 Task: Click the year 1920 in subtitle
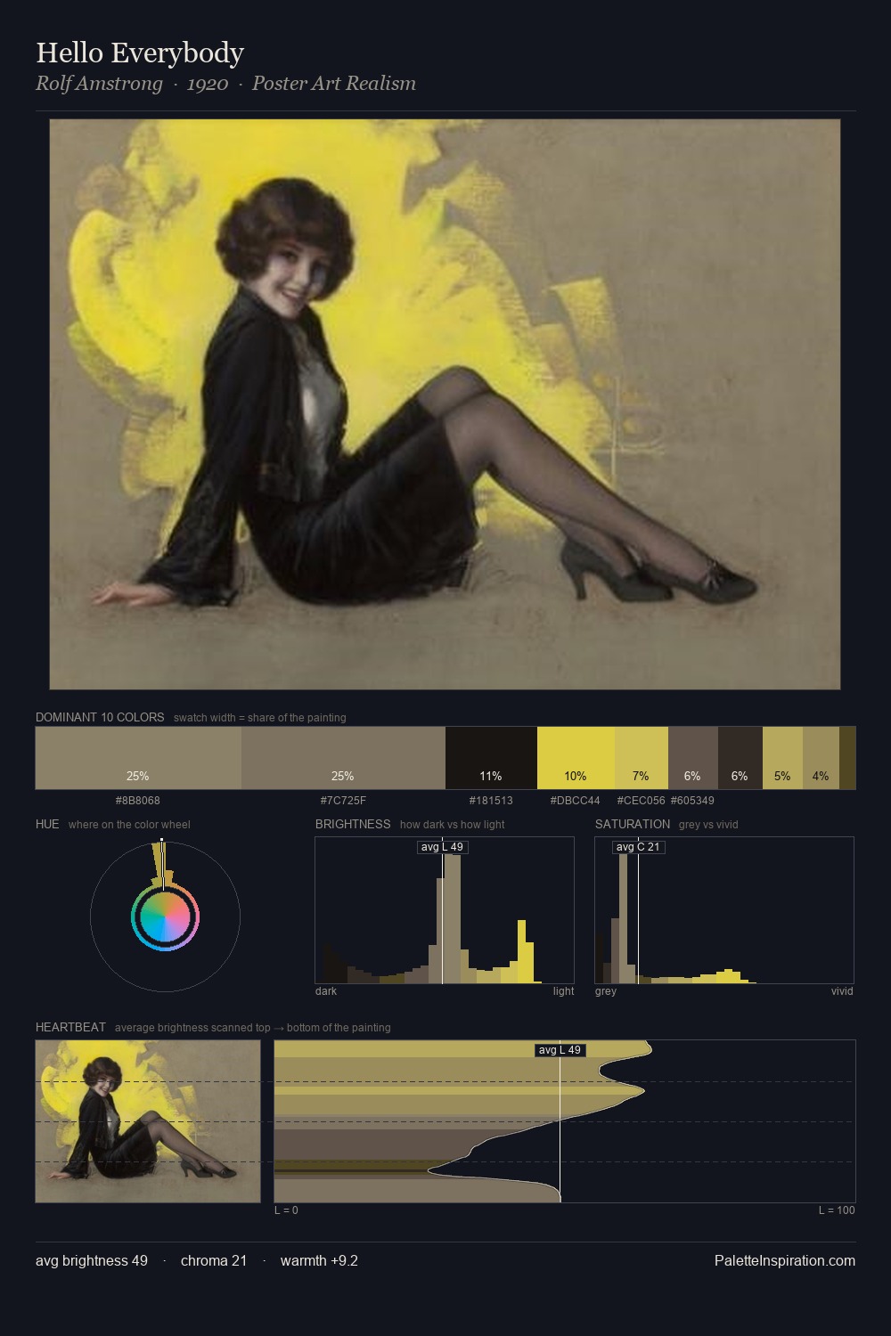click(x=208, y=84)
